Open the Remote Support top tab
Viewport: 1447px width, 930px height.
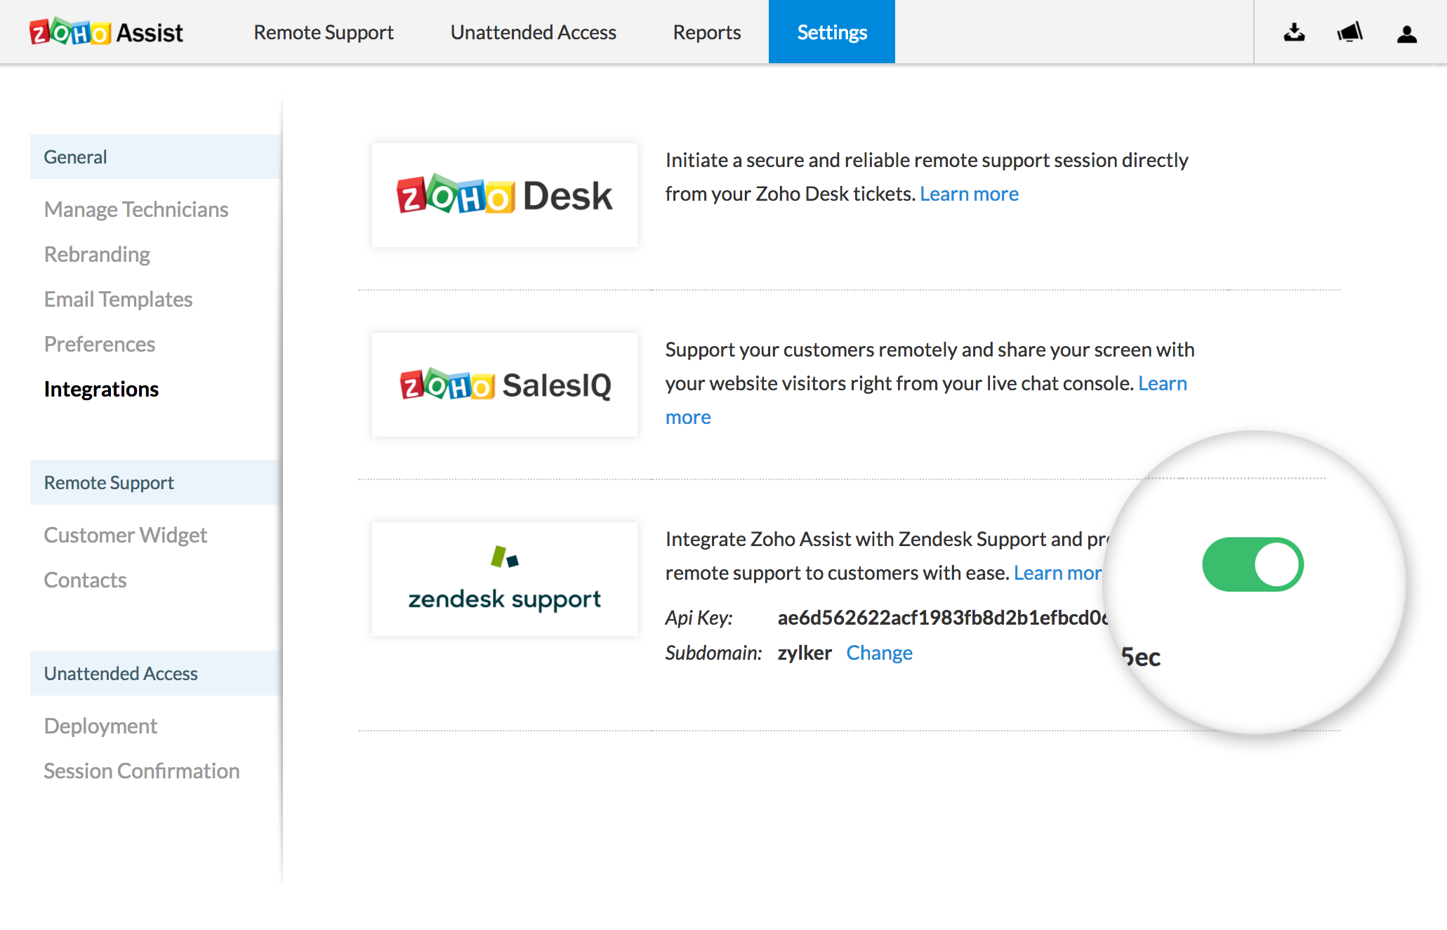click(x=324, y=32)
